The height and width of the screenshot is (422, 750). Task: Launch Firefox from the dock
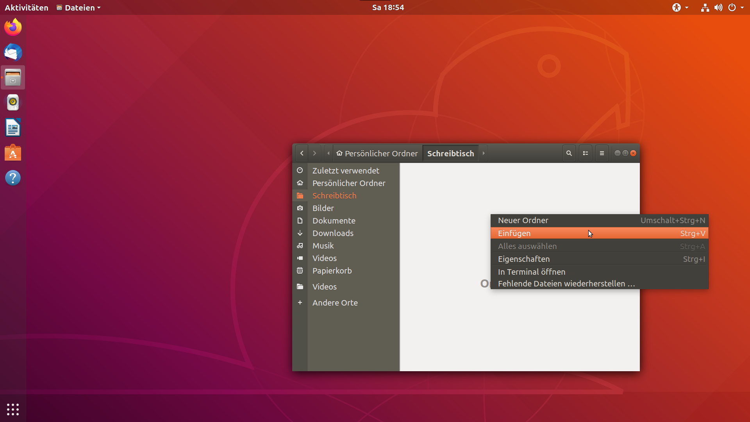(13, 27)
